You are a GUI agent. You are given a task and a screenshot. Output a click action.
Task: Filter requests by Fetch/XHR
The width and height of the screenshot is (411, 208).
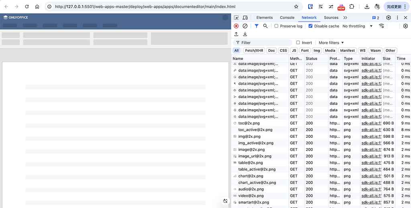tap(254, 50)
